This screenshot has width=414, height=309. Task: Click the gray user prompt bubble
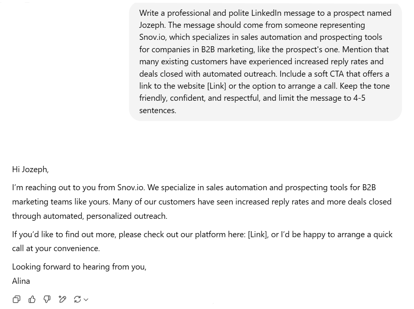[265, 62]
